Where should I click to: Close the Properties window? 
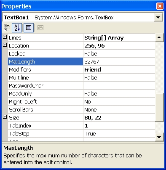click(x=160, y=6)
